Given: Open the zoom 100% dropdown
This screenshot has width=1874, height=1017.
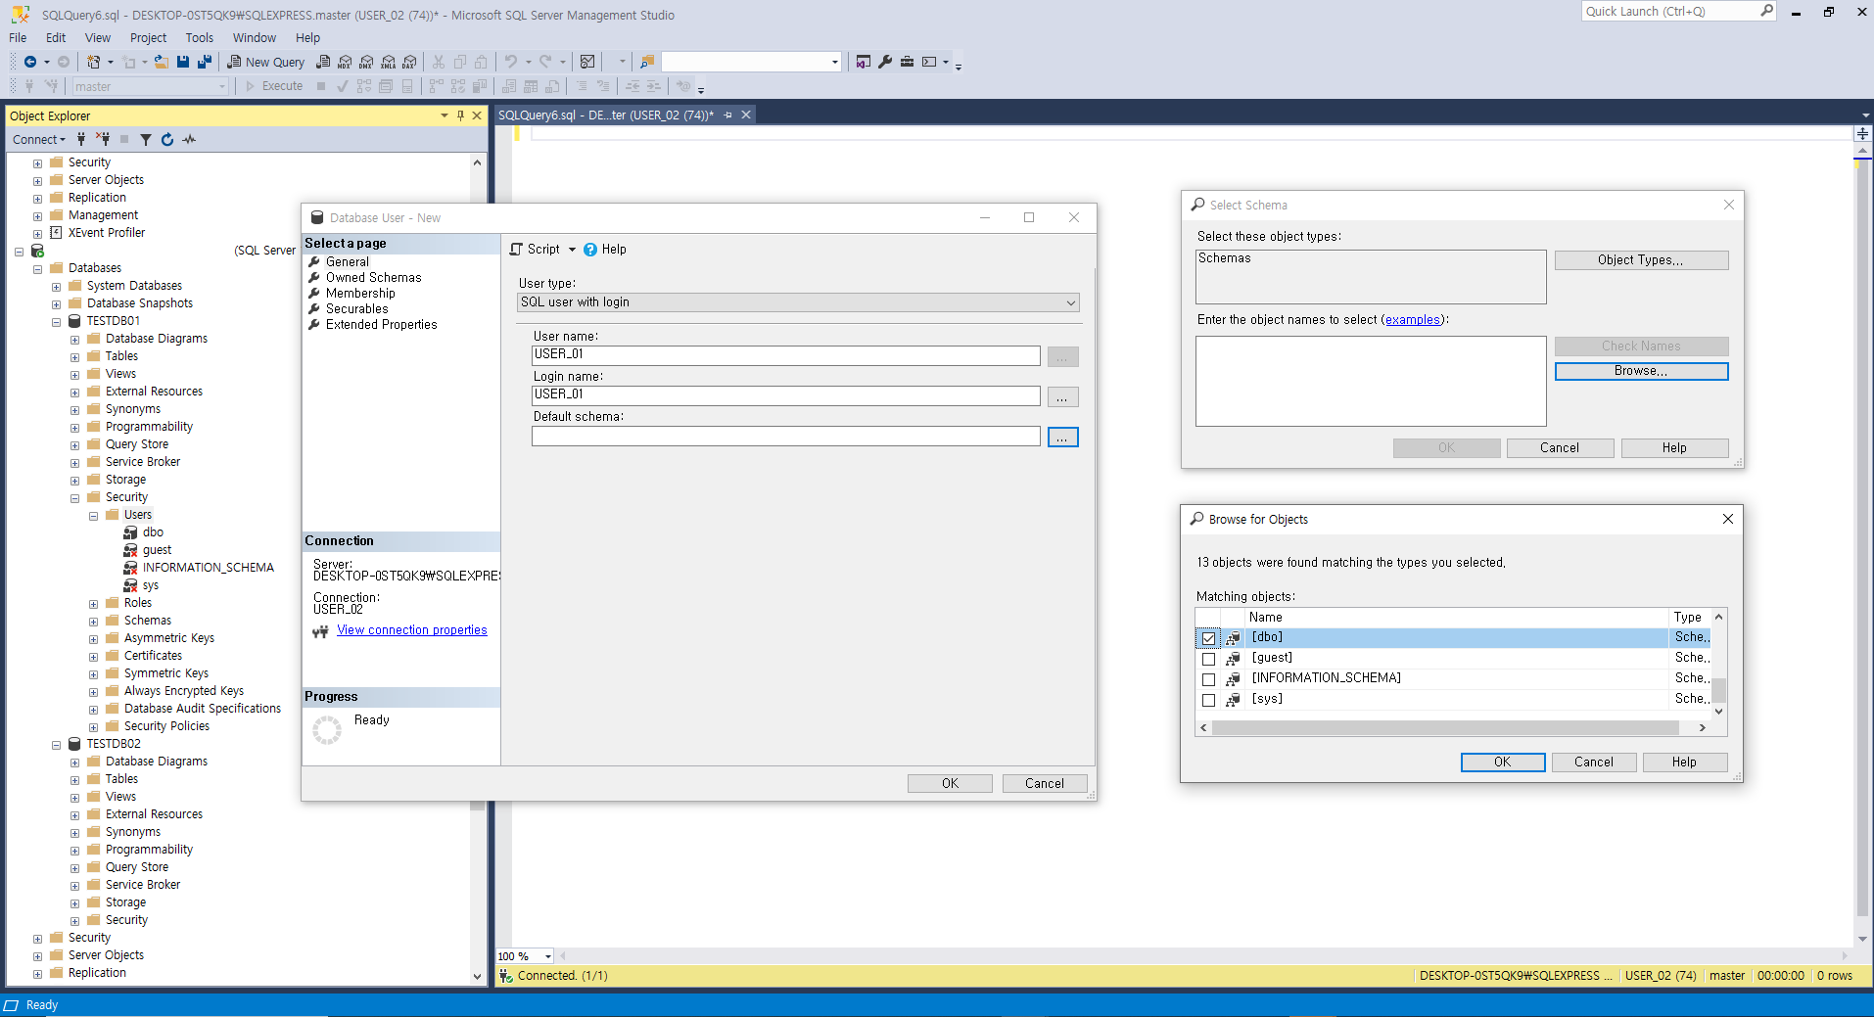Looking at the screenshot, I should (x=547, y=956).
